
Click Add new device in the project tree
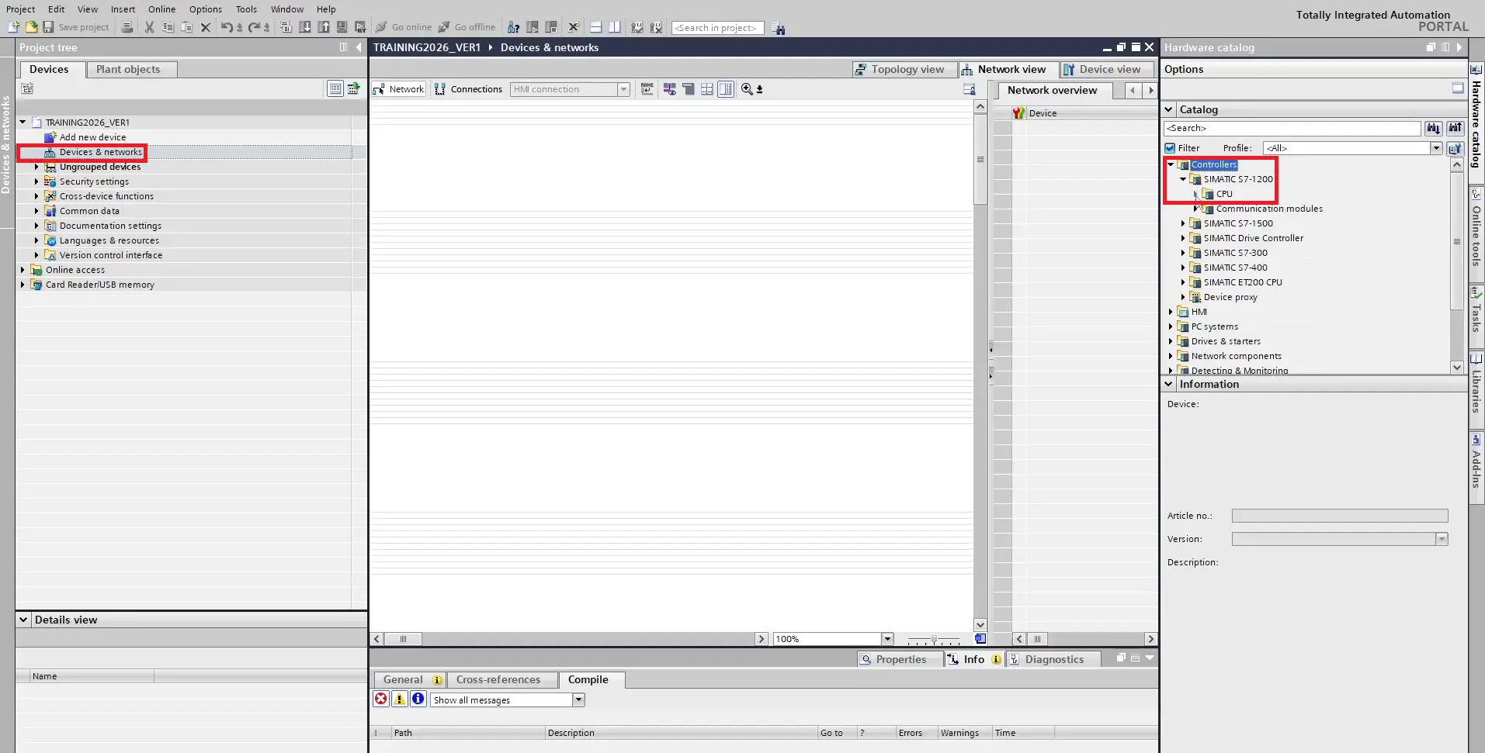click(93, 136)
